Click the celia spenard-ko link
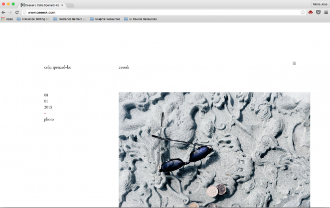This screenshot has height=208, width=330. pos(58,67)
